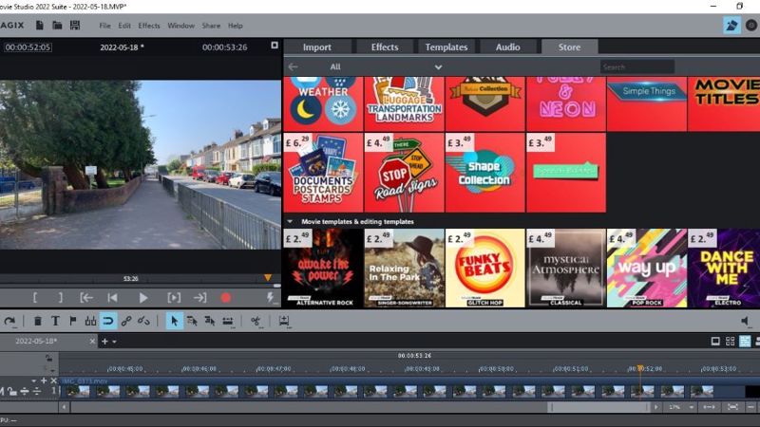Switch to the Audio tab

[507, 46]
